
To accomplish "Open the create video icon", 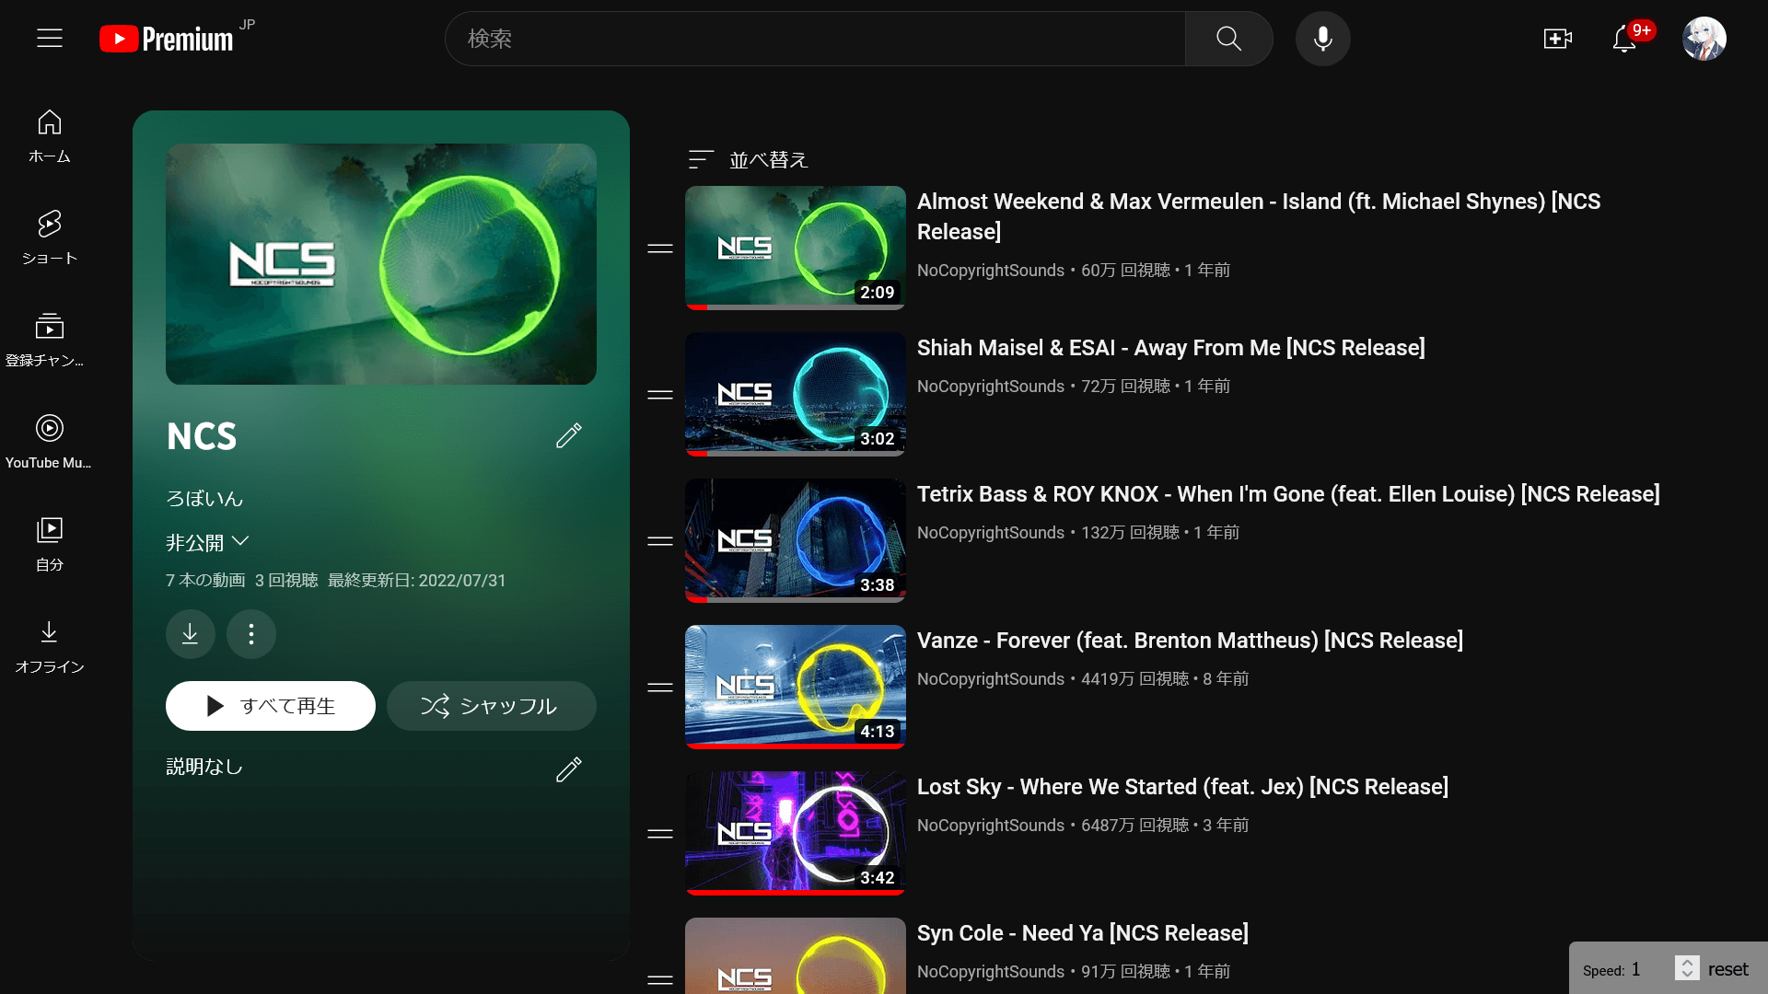I will click(1557, 39).
